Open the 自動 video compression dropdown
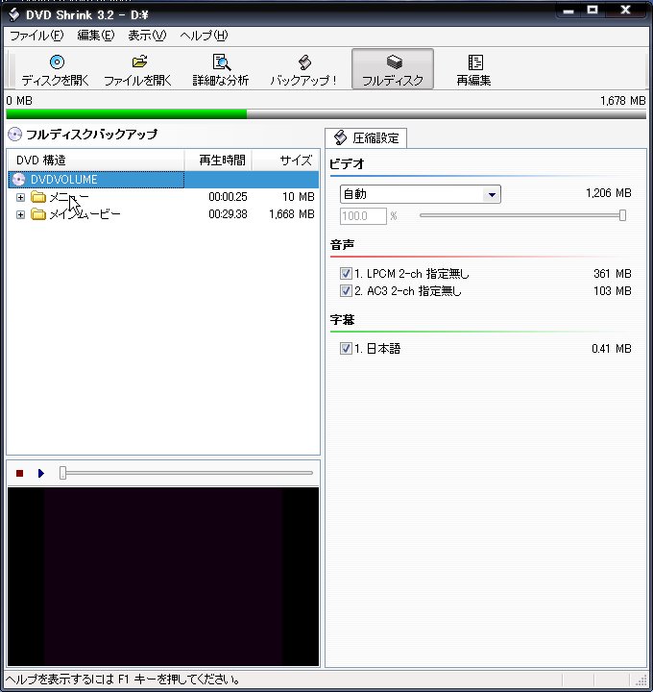The width and height of the screenshot is (653, 692). 491,194
